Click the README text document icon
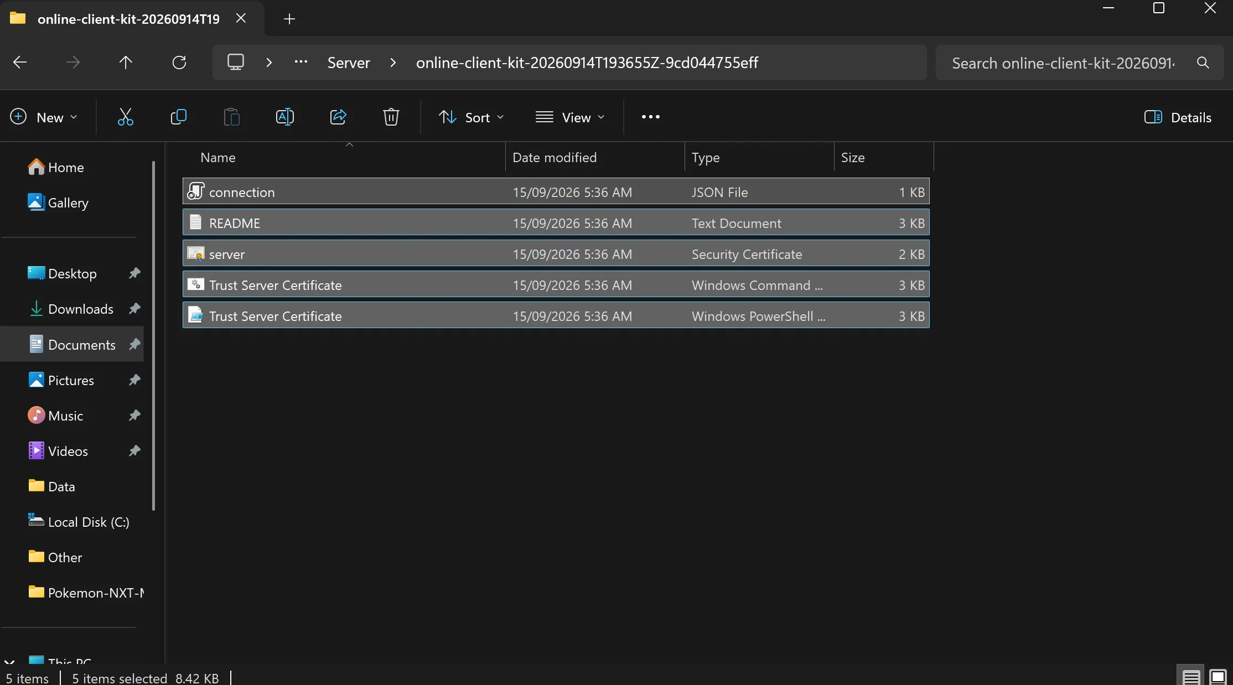The width and height of the screenshot is (1233, 685). coord(195,222)
